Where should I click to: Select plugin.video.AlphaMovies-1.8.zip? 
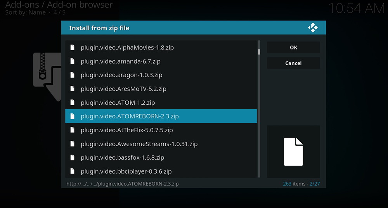pos(161,47)
